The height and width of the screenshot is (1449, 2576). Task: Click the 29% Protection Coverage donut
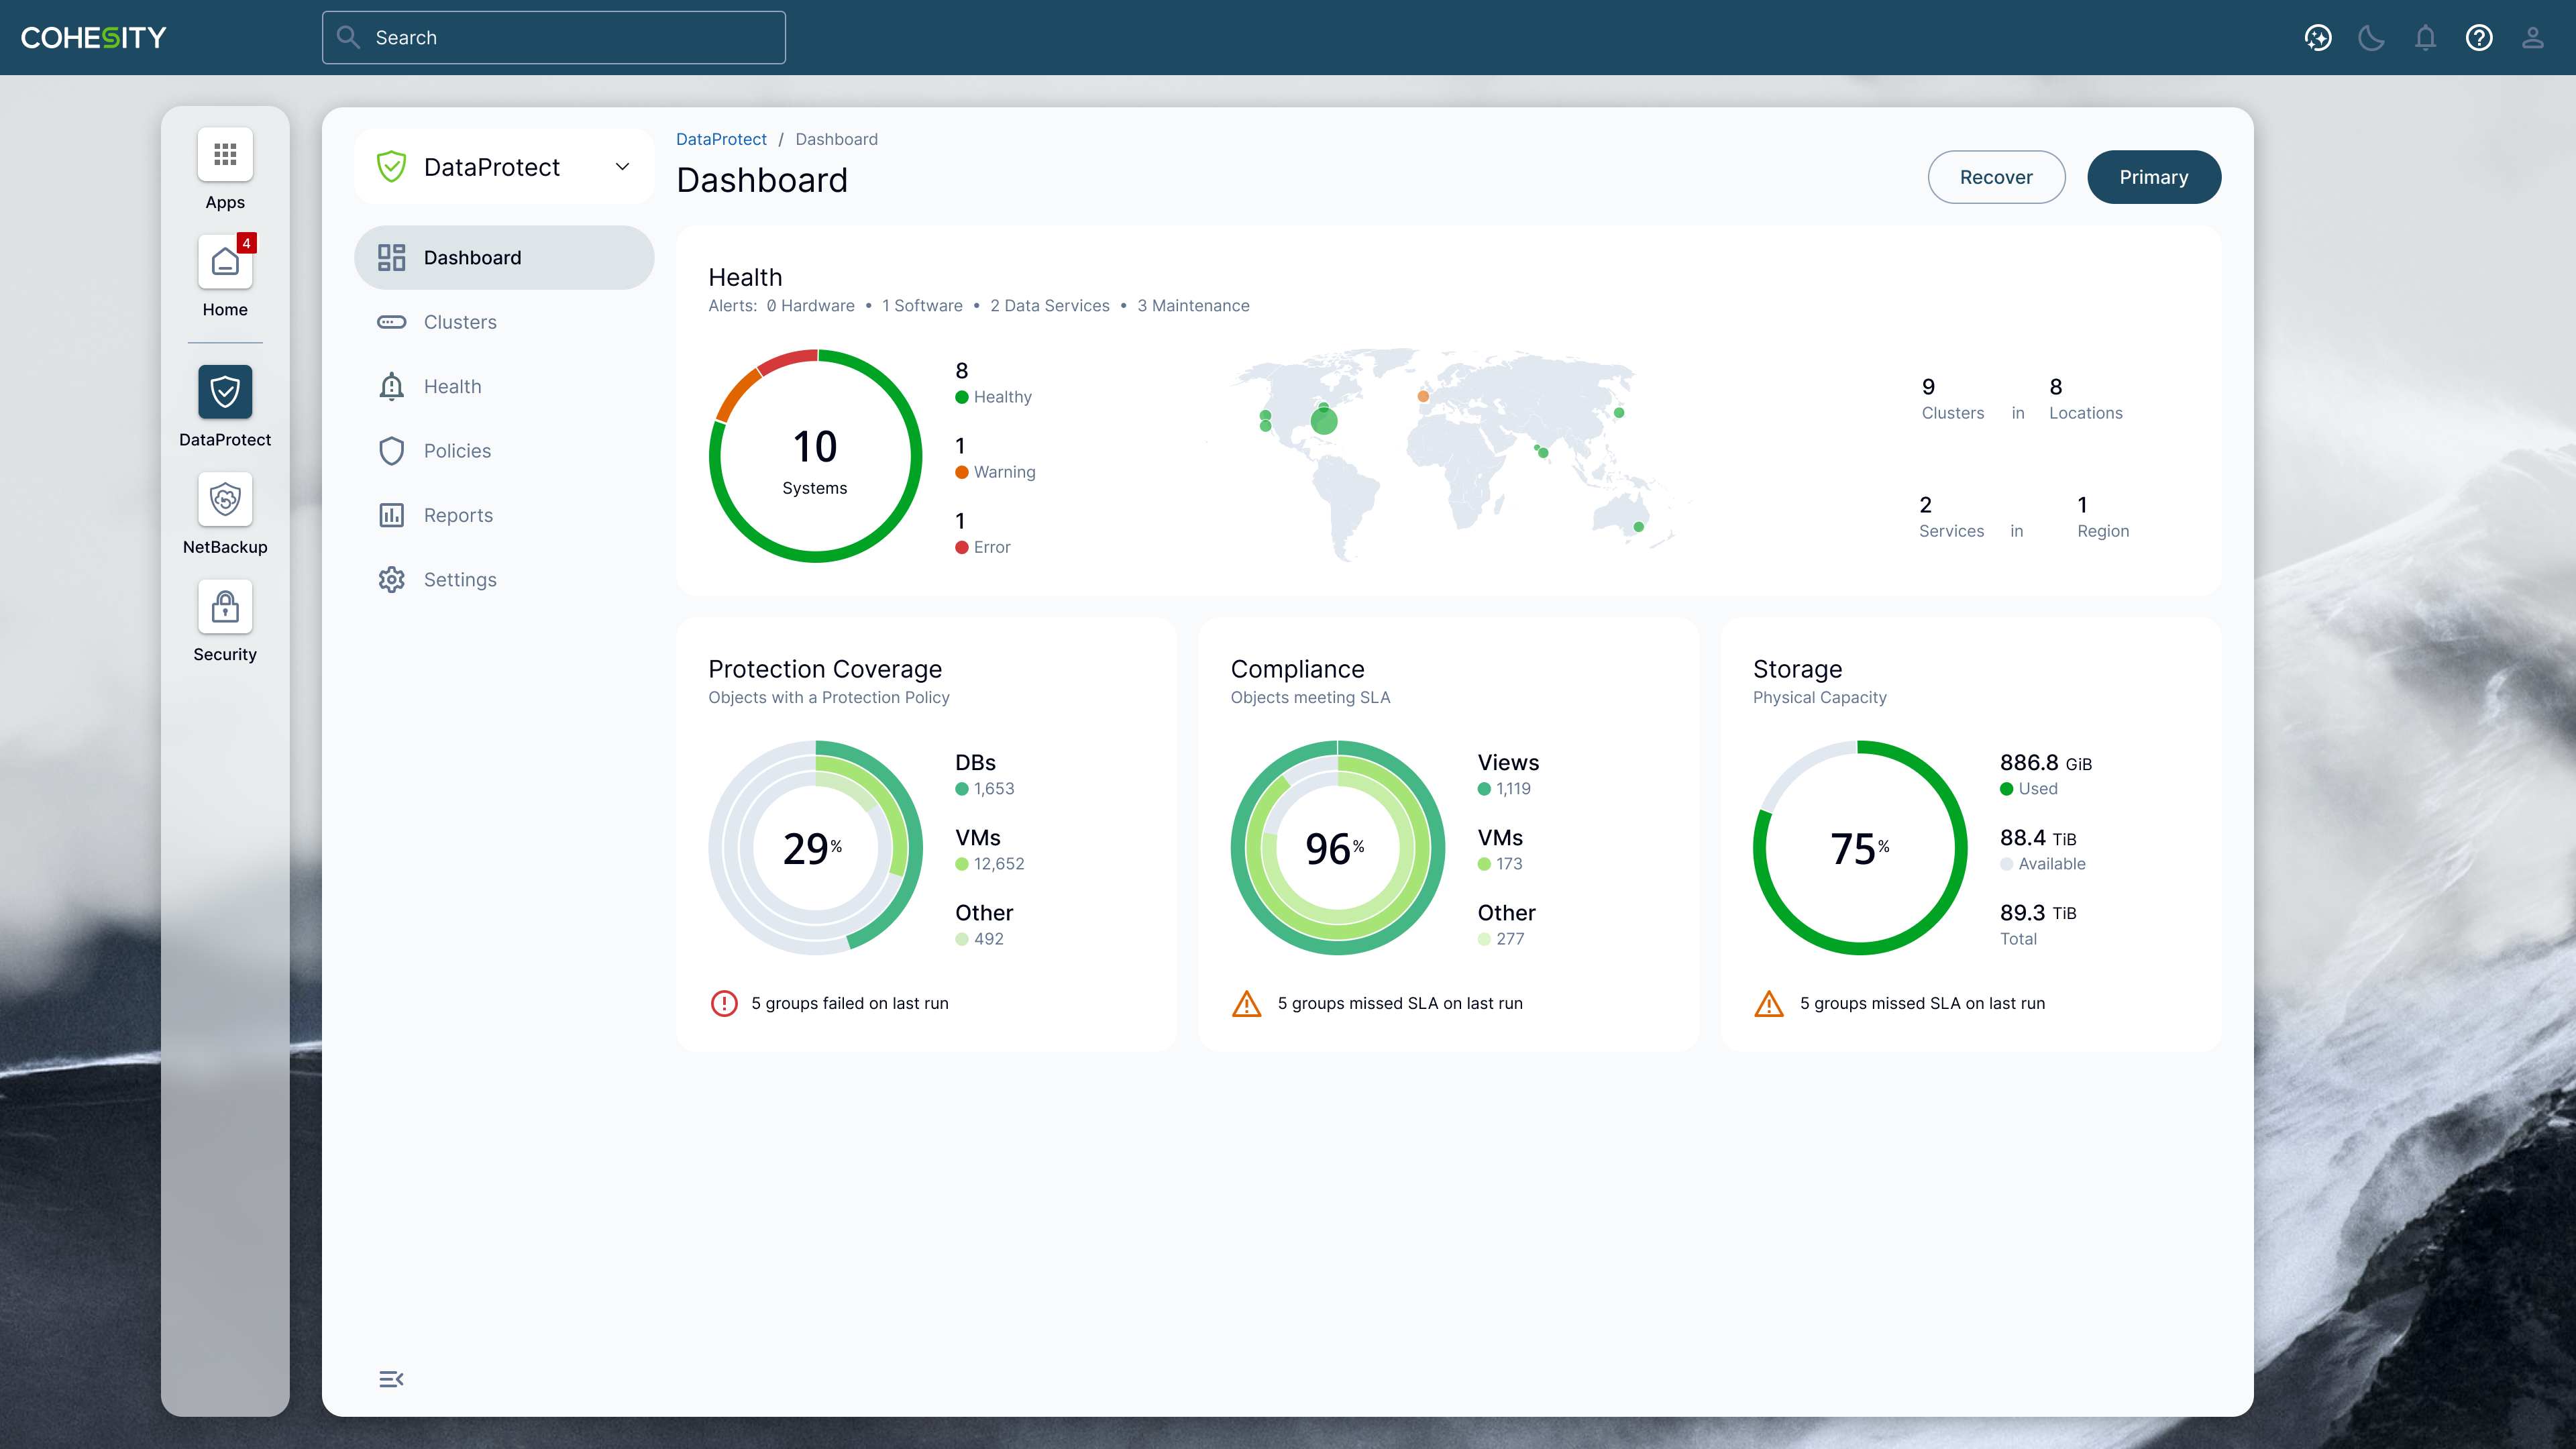click(815, 847)
